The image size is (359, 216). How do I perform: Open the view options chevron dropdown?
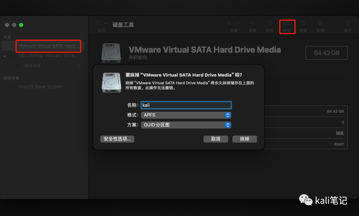coord(105,23)
